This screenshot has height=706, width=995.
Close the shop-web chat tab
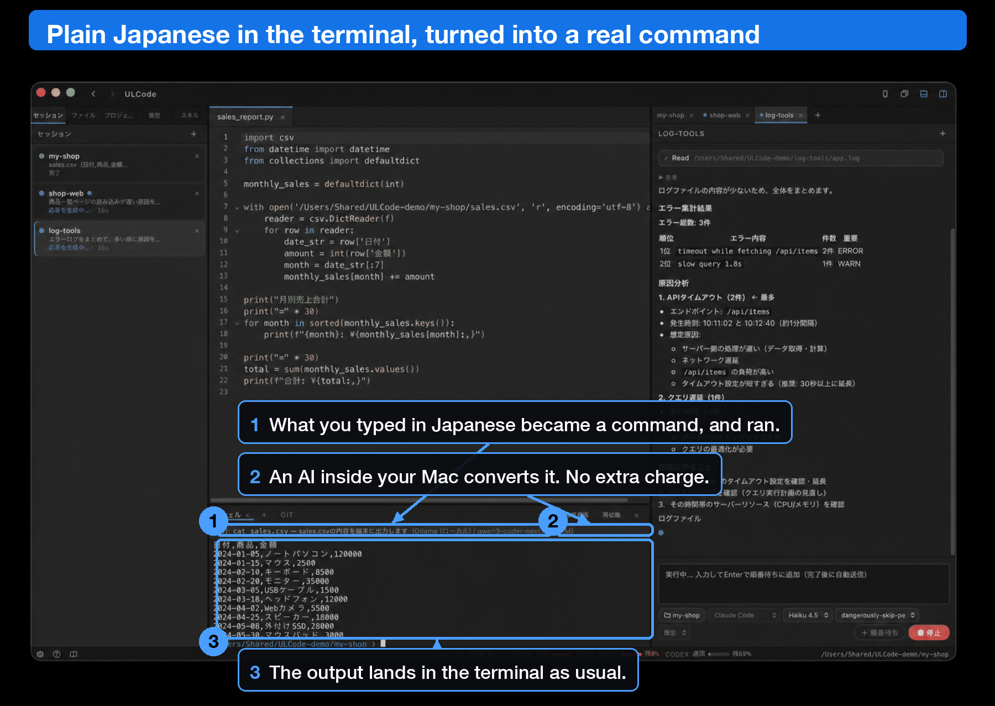click(x=747, y=116)
